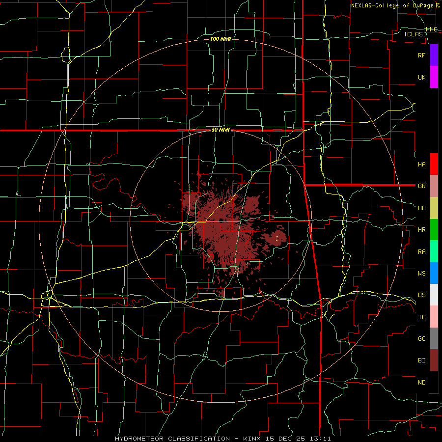Click the 100 NMI range ring label
The height and width of the screenshot is (442, 442).
[221, 39]
